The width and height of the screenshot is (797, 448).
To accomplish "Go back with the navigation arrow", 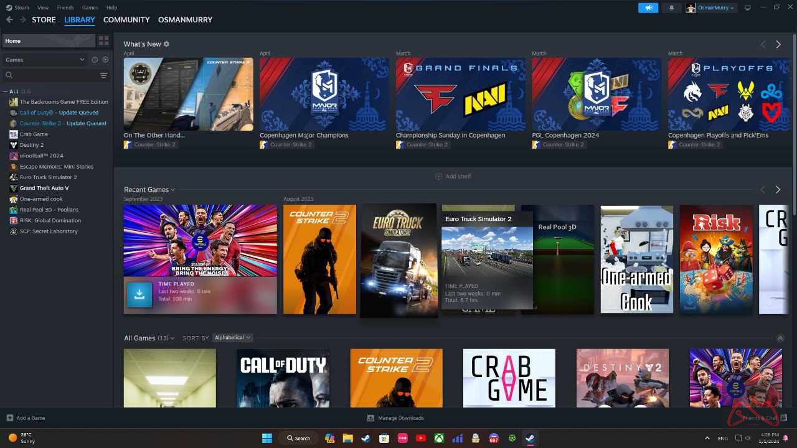I will pos(9,20).
